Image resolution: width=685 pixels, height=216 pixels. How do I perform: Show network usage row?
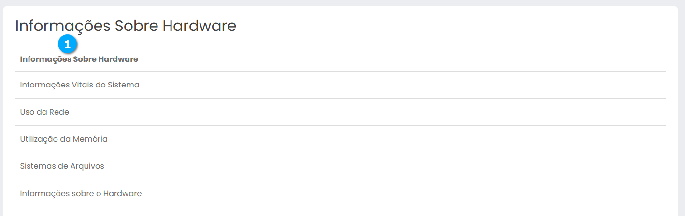[x=44, y=112]
